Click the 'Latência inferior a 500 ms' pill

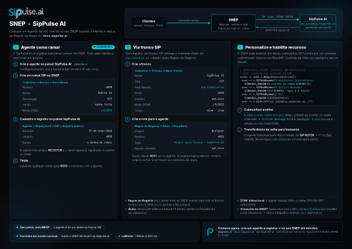pos(138,236)
